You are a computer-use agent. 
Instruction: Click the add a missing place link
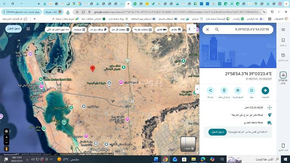coord(250,115)
